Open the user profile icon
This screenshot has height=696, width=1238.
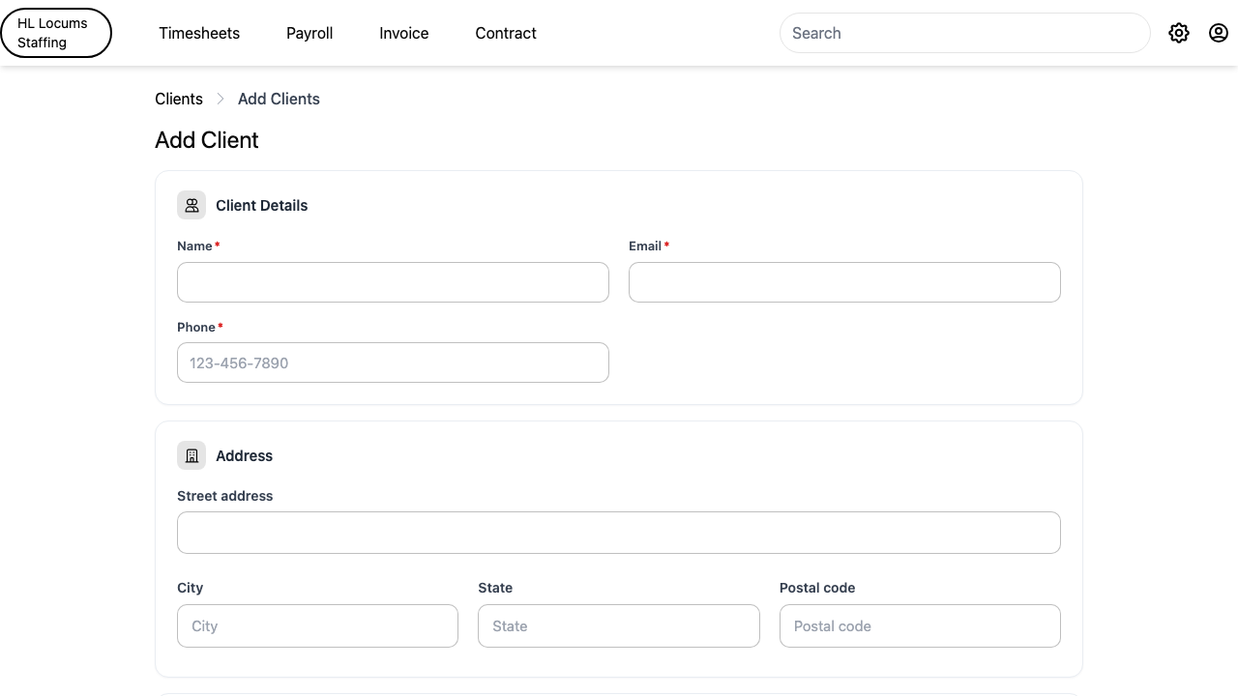pos(1219,33)
